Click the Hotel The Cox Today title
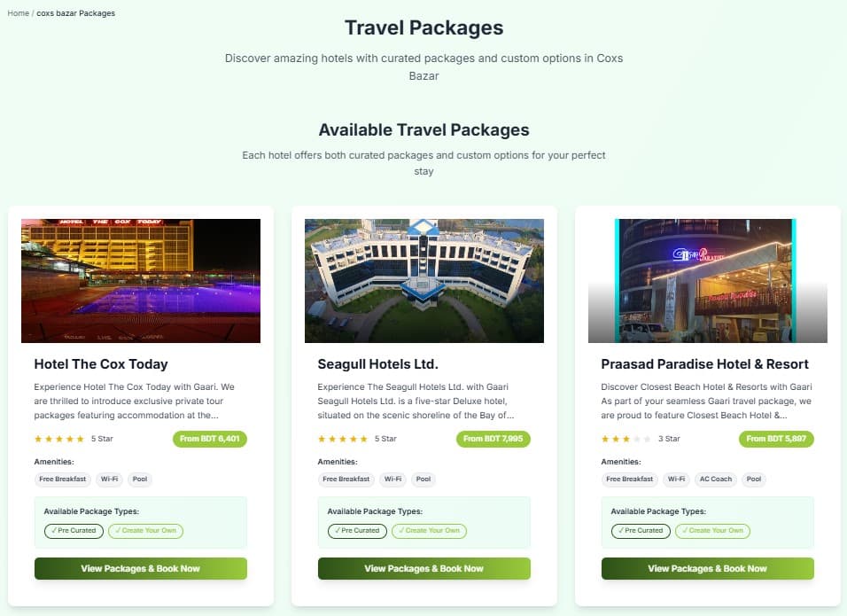The height and width of the screenshot is (616, 847). 101,364
